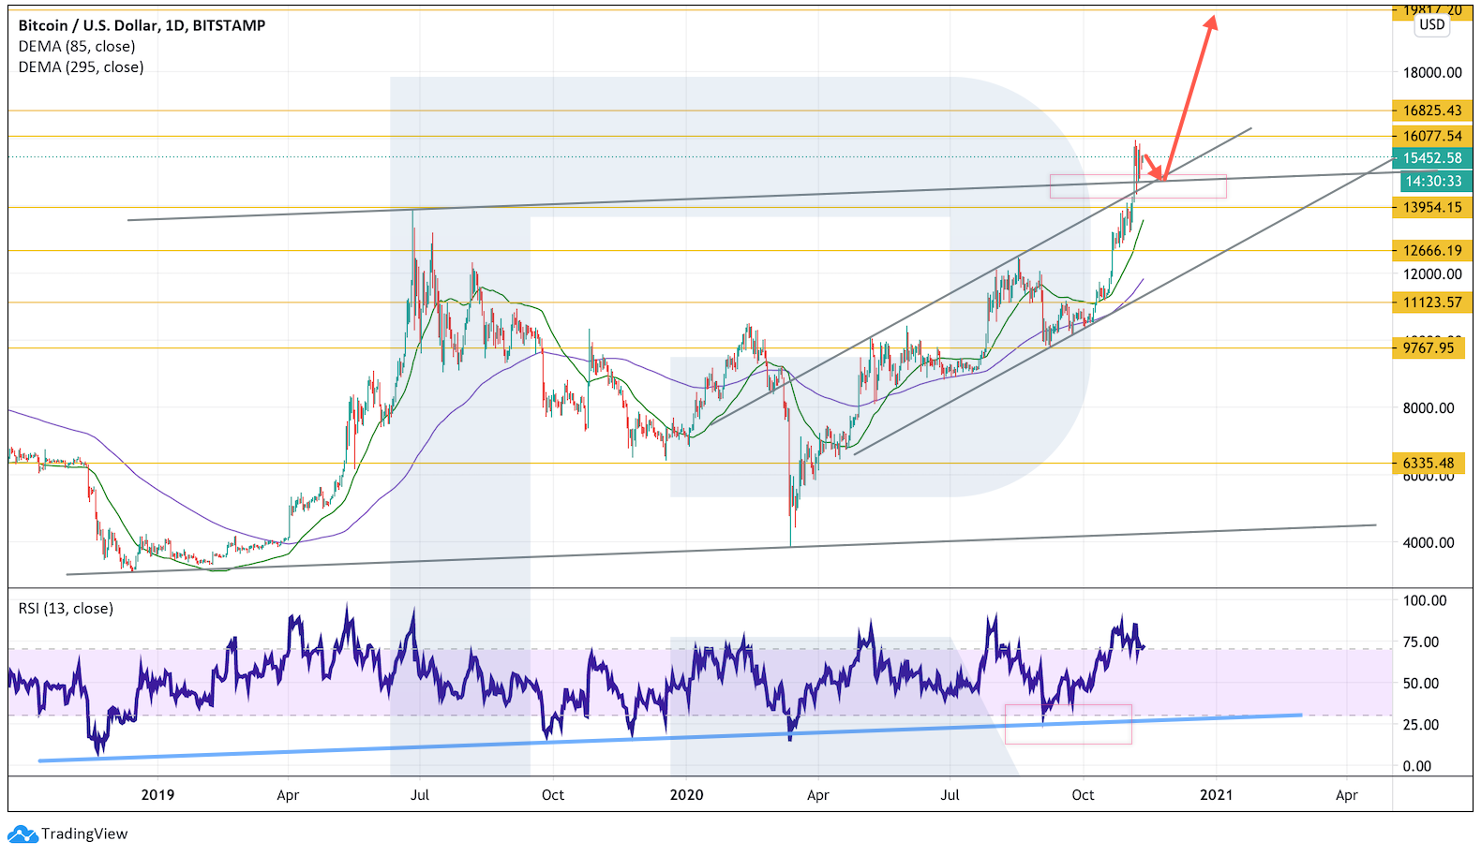Click the TradingView cloud logo icon

tap(22, 834)
